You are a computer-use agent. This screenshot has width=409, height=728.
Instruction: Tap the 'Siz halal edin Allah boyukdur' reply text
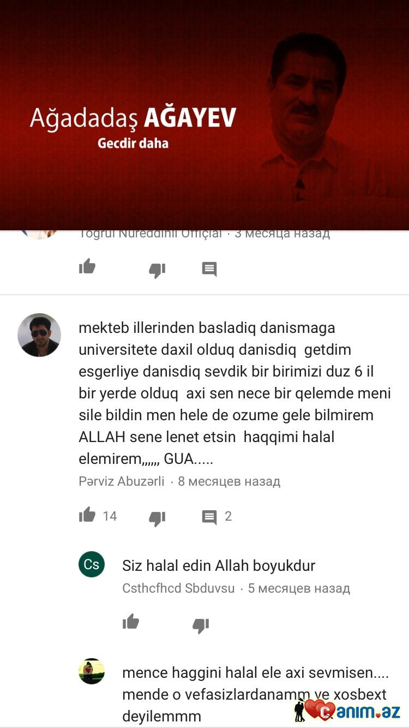[219, 566]
